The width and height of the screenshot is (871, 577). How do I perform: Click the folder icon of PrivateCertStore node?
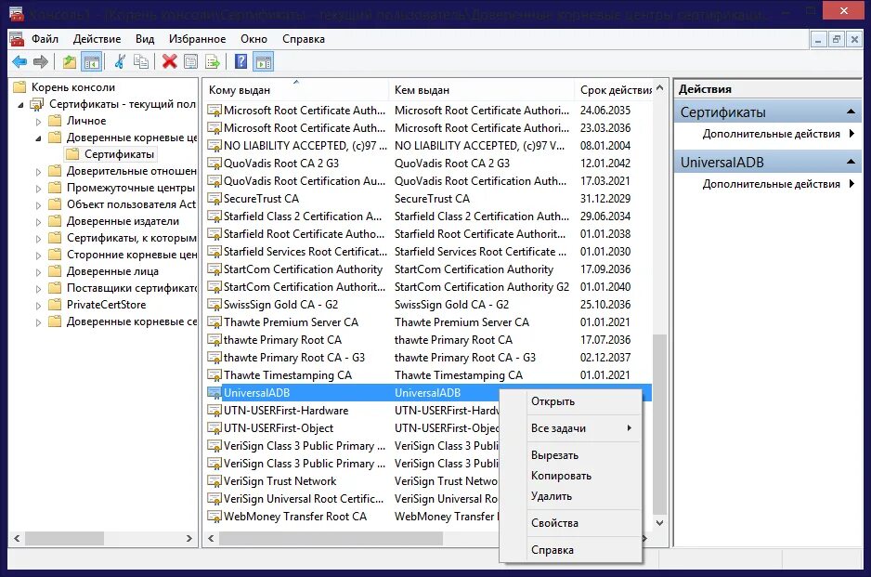tap(55, 305)
